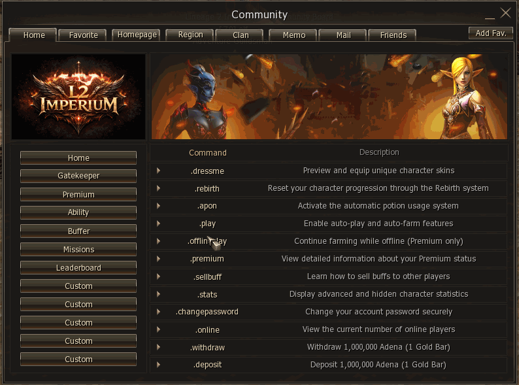This screenshot has width=519, height=385.
Task: Click 'Enable auto-play and auto-farm features'
Action: point(378,224)
